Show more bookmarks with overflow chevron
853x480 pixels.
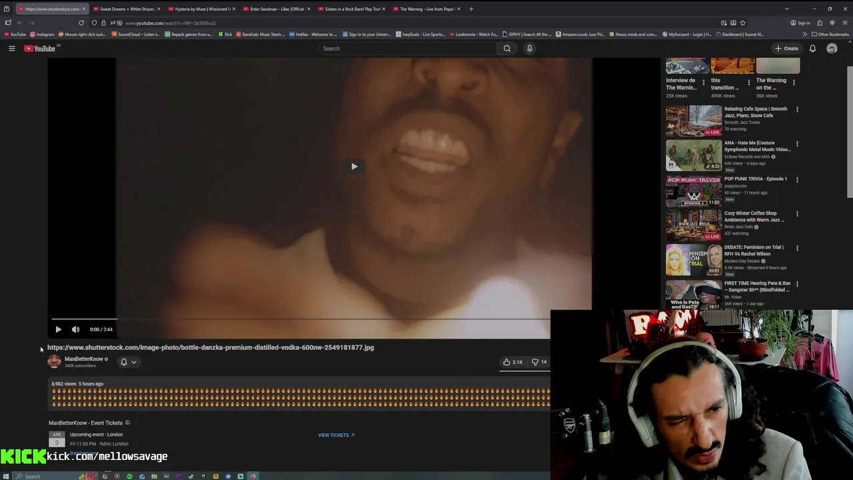point(804,34)
